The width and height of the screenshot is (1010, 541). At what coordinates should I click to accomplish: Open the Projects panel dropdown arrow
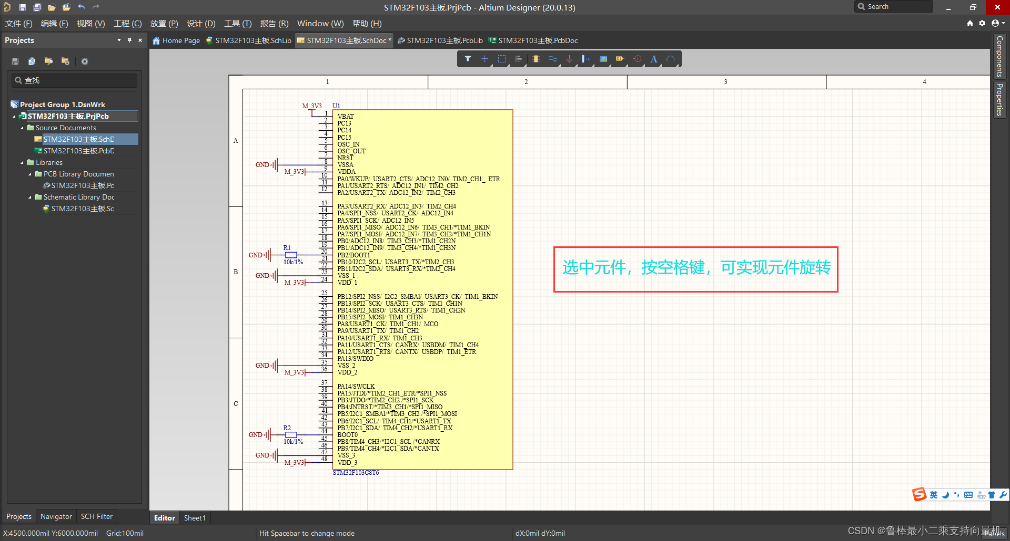click(119, 40)
